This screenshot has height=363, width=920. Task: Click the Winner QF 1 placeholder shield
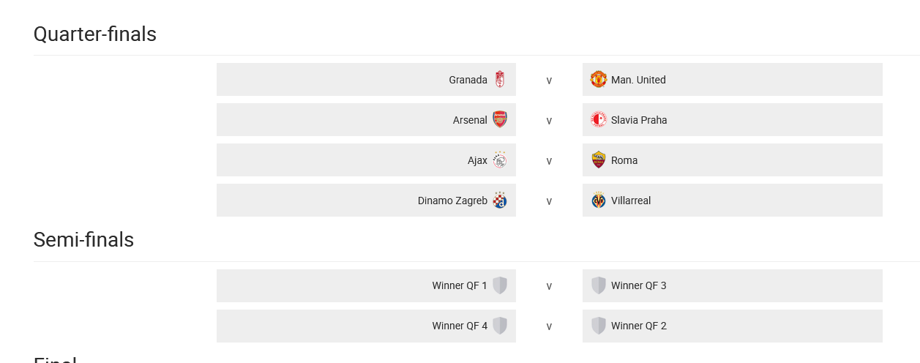coord(500,285)
